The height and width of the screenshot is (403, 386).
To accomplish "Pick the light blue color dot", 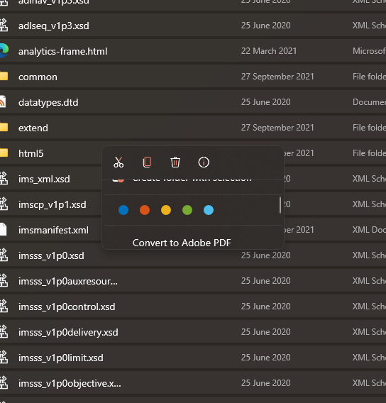I will (x=209, y=210).
